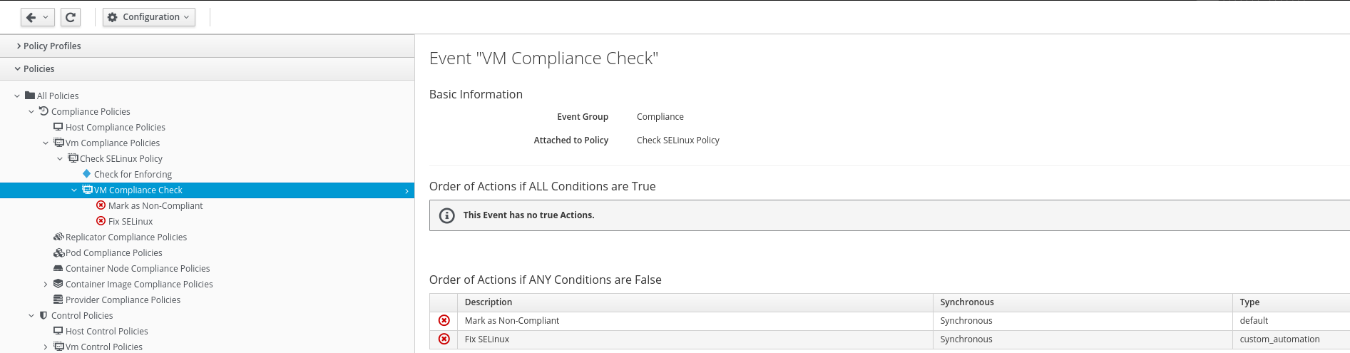The width and height of the screenshot is (1350, 353).
Task: Open Fix SELinux row in the actions table
Action: (x=487, y=339)
